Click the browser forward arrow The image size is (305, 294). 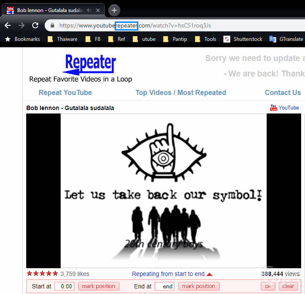click(21, 25)
